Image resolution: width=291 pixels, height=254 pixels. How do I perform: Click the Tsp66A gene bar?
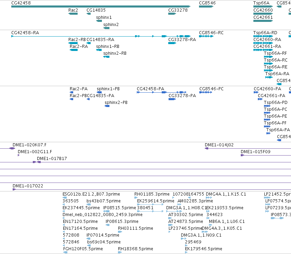pos(263,6)
